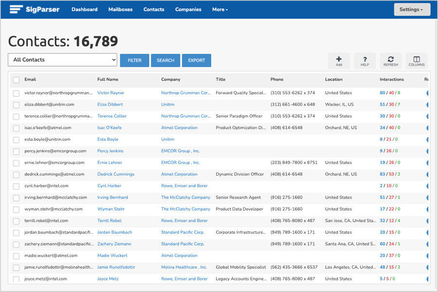Tick the checkbox for isac.o'keefe@atmel.com
438x292 pixels.
point(16,128)
